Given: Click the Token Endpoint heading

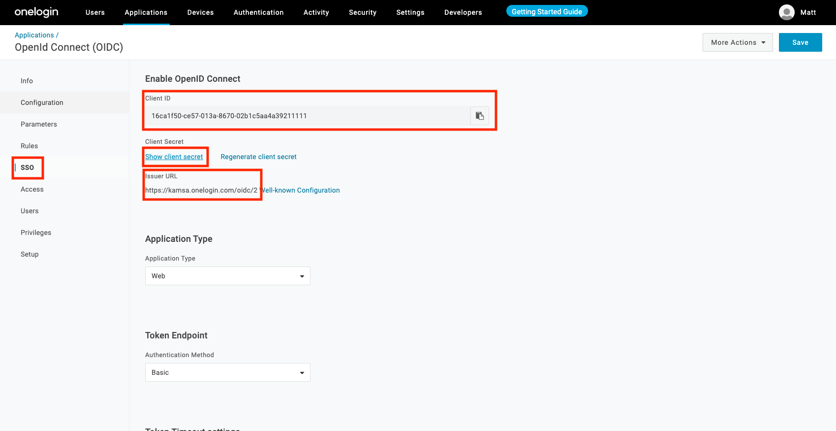Looking at the screenshot, I should 176,335.
